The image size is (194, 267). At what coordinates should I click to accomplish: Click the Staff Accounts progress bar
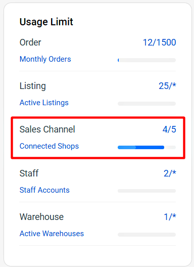click(147, 191)
